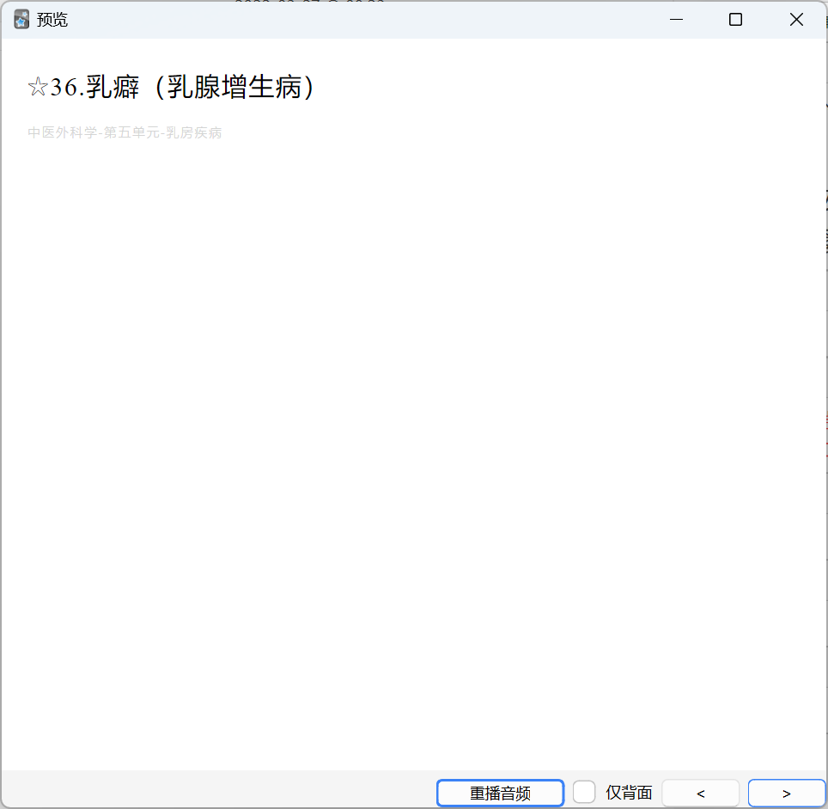Minimize the 预览 window

(677, 20)
